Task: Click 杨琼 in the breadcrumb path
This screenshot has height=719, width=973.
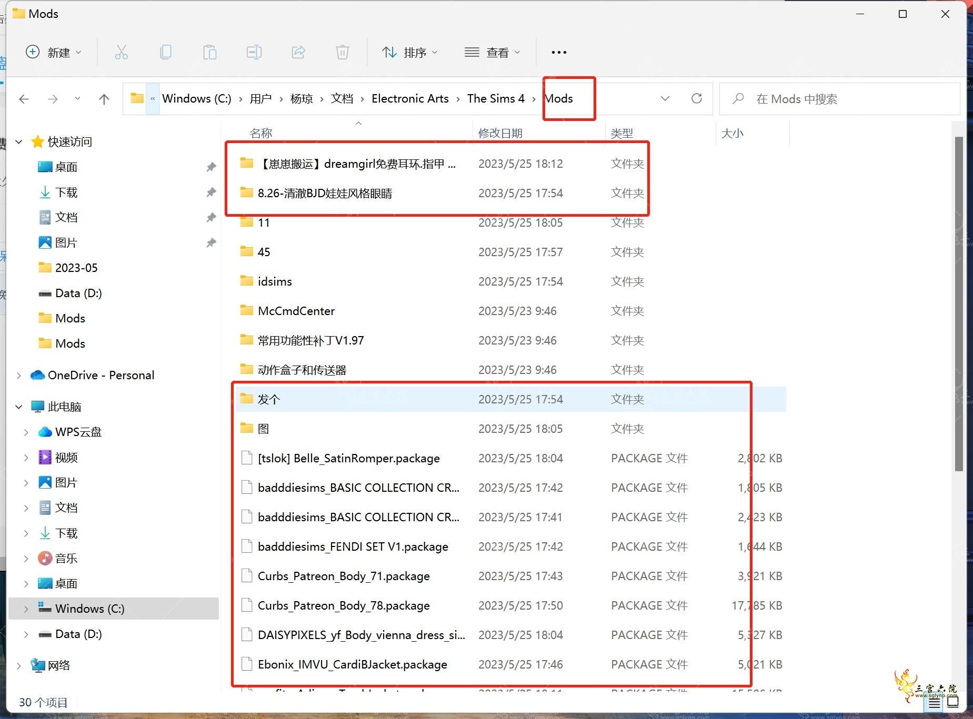Action: coord(302,98)
